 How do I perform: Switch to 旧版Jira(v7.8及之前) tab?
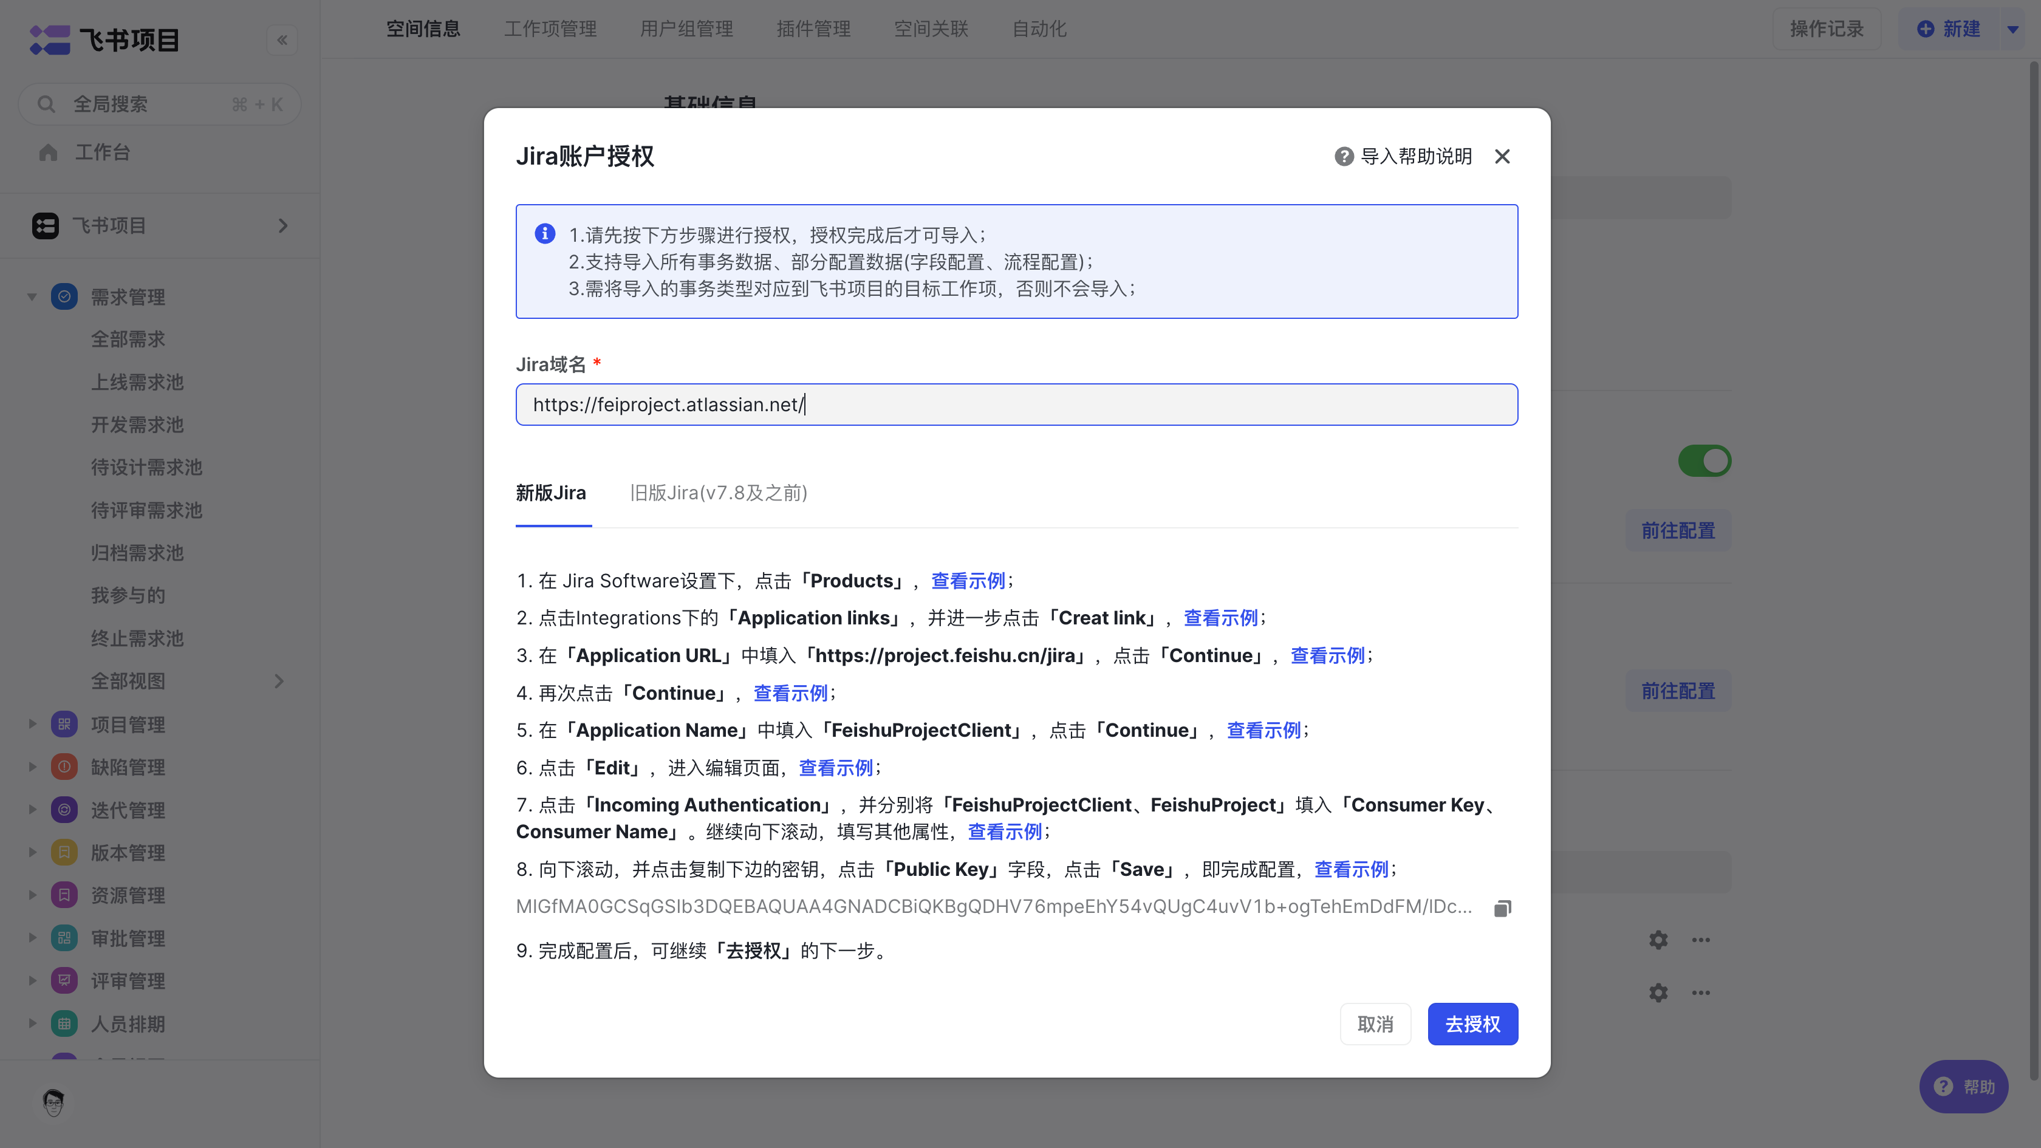[719, 493]
